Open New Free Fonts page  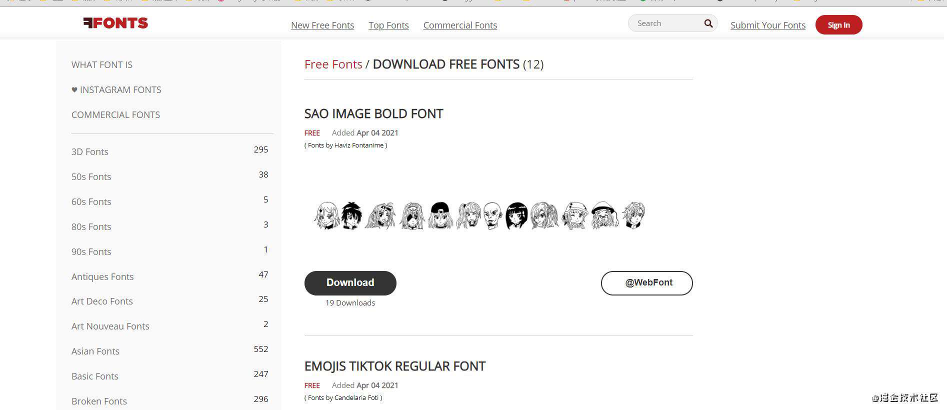pyautogui.click(x=322, y=25)
